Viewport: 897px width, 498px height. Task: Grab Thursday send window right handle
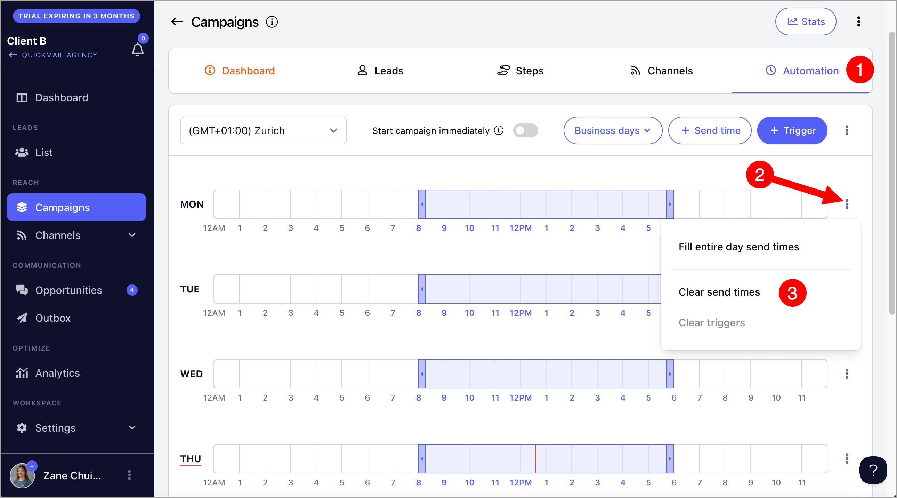(670, 459)
